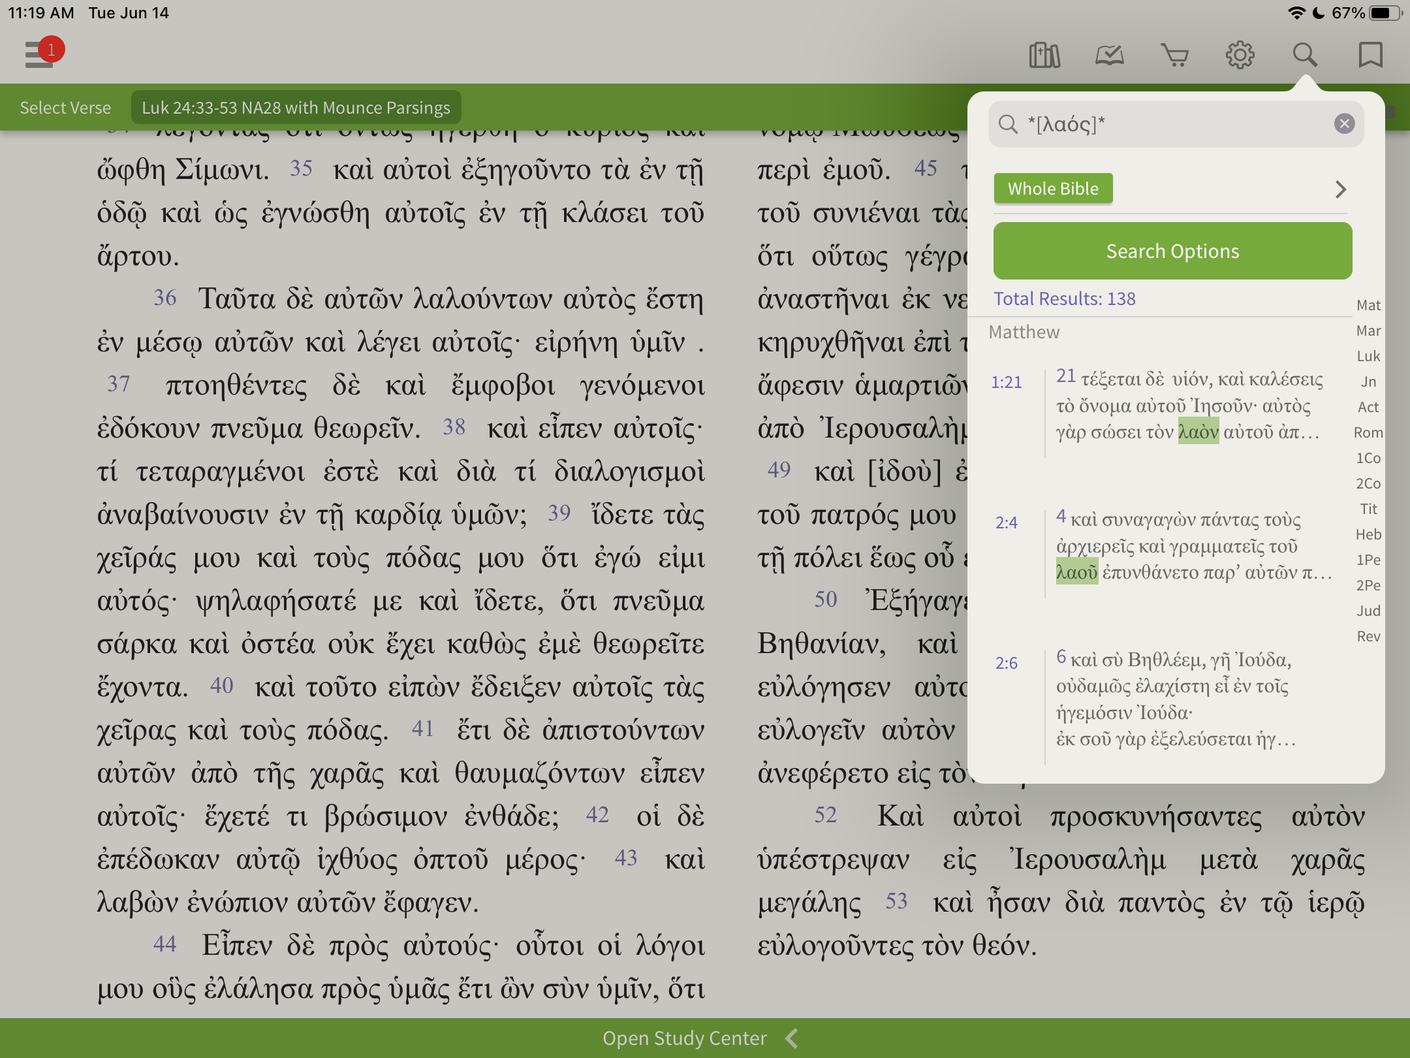Jump to Luk in book index
Viewport: 1410px width, 1058px height.
tap(1368, 356)
